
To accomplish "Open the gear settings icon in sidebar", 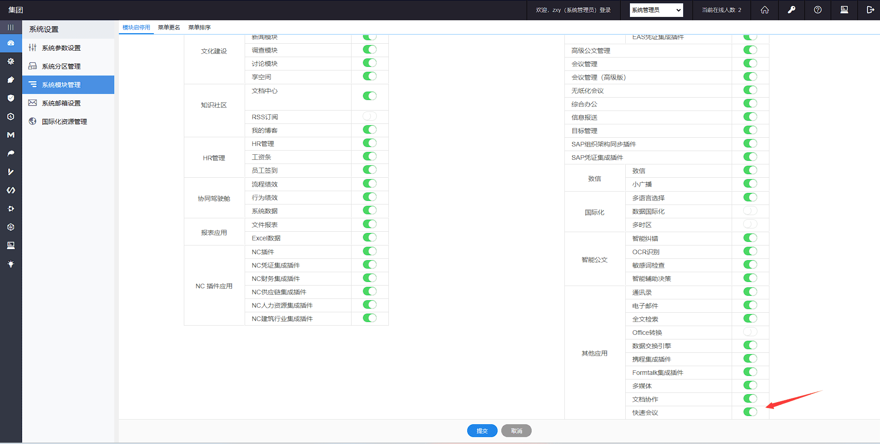I will point(11,61).
